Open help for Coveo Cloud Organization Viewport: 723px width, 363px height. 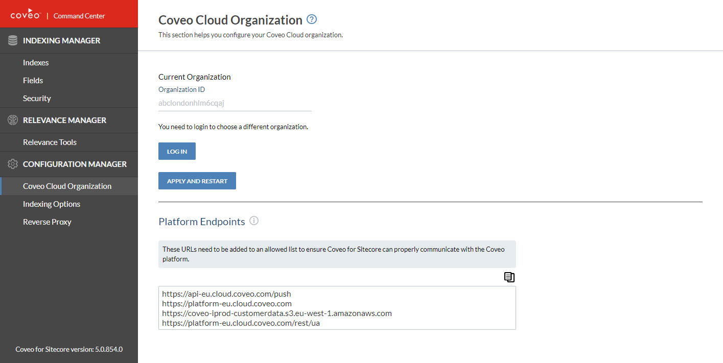coord(312,20)
